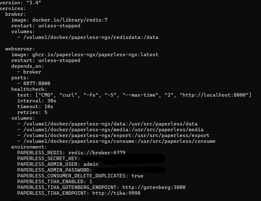Click the redis:7 image path text

pos(70,20)
